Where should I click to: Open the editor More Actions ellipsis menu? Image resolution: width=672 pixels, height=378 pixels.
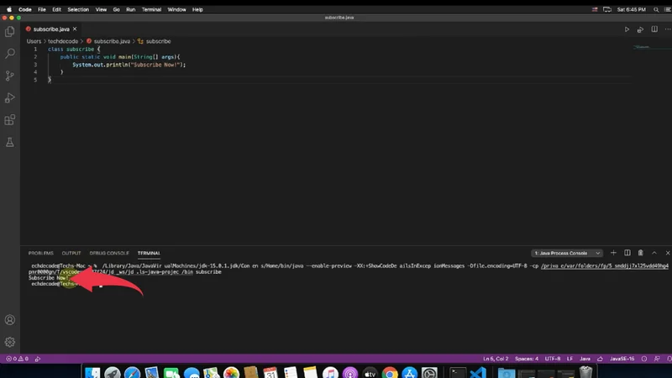666,29
